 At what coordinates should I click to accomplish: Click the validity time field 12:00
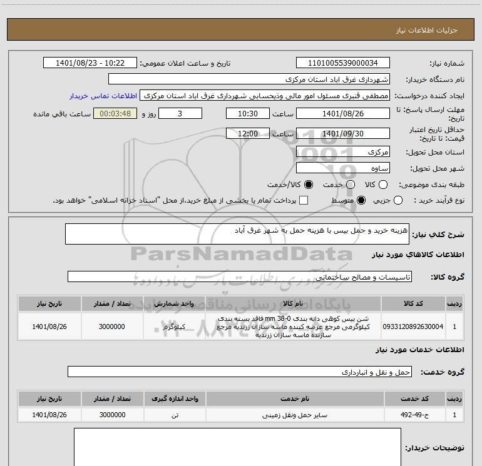click(248, 133)
